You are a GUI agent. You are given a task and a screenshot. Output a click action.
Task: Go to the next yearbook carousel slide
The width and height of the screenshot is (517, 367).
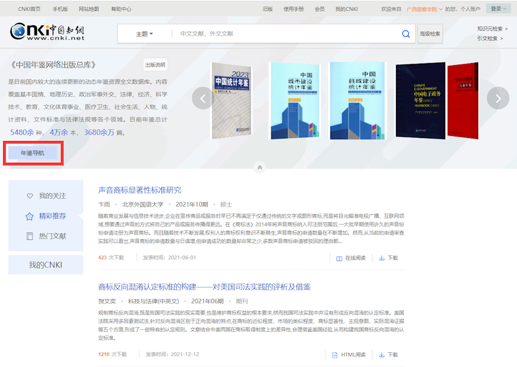pyautogui.click(x=498, y=98)
